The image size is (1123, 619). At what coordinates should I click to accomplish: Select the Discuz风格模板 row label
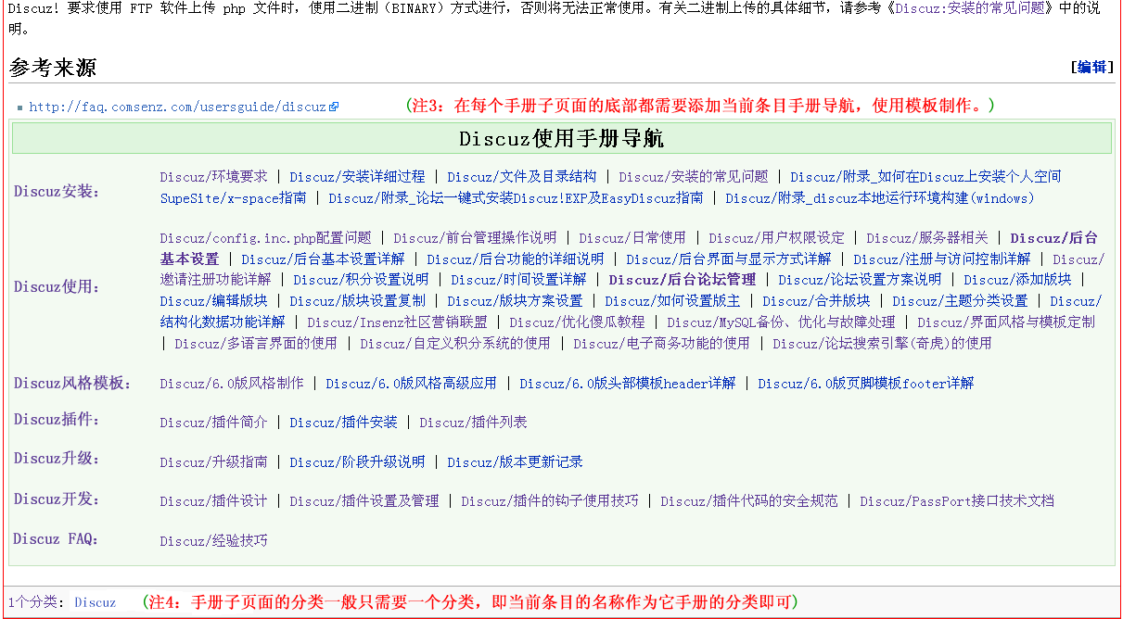click(72, 383)
